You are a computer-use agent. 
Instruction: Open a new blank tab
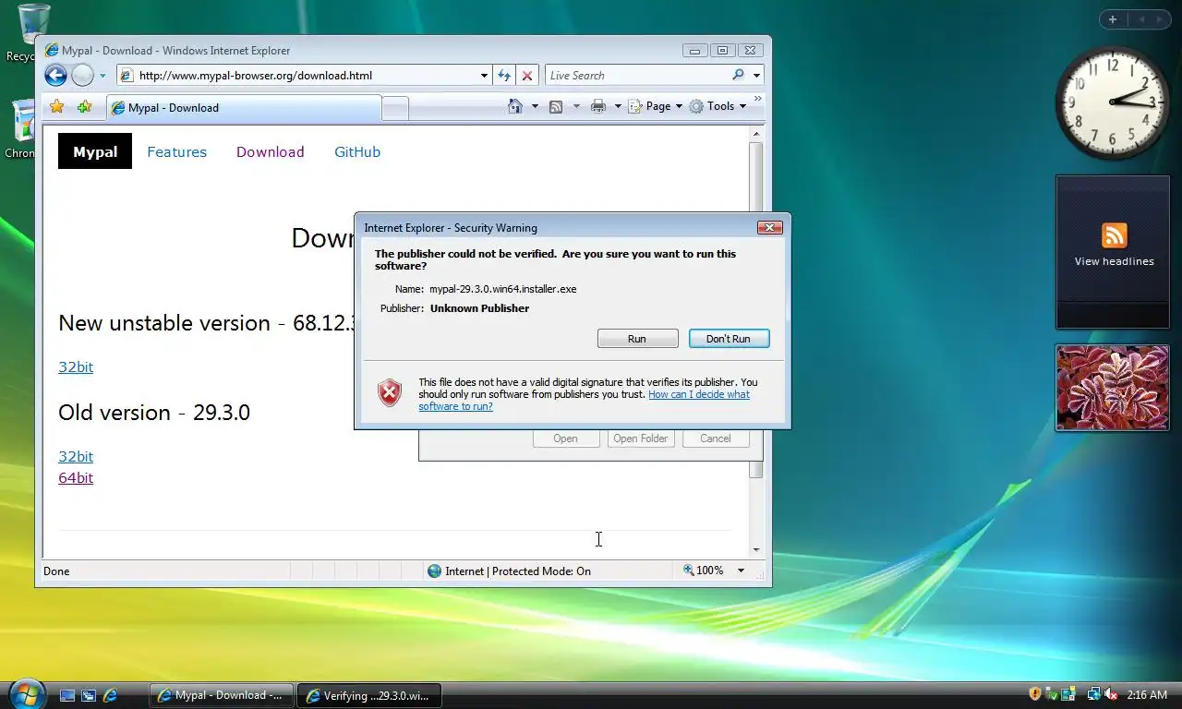(395, 109)
